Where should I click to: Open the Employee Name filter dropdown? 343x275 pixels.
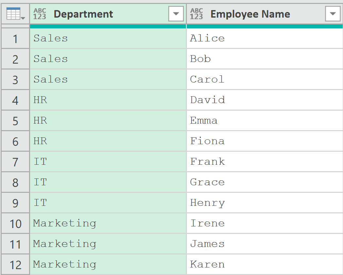coord(333,13)
